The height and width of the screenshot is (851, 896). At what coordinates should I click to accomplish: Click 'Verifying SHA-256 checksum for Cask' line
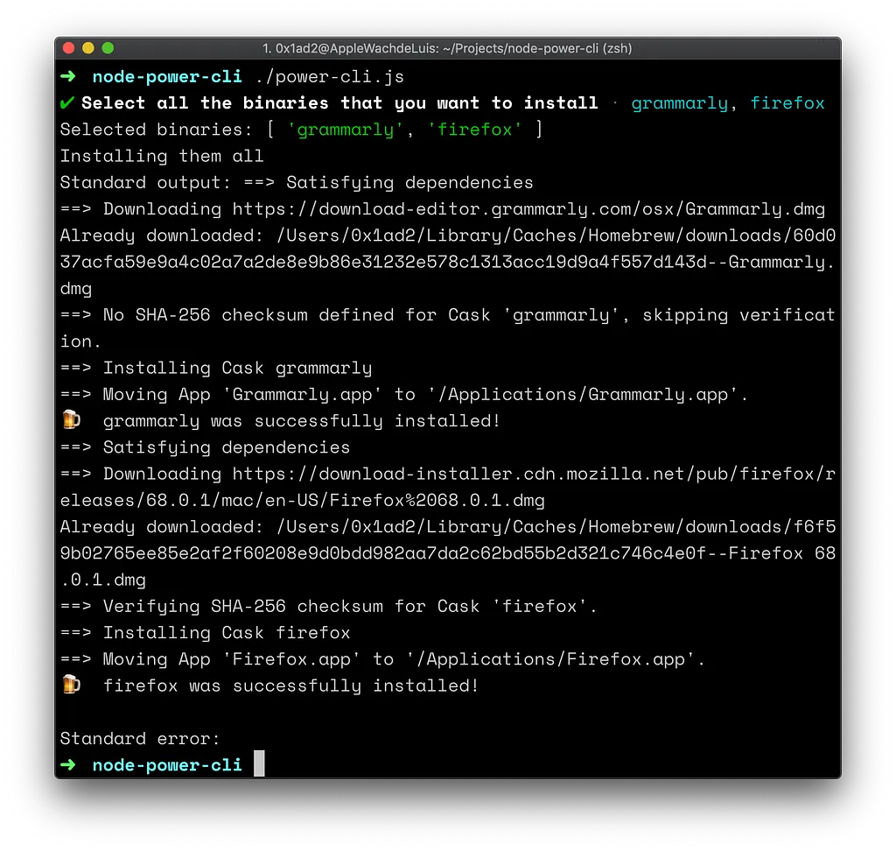pos(329,606)
